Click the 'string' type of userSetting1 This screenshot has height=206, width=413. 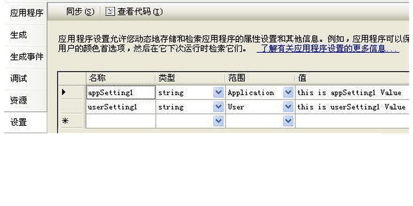tap(171, 107)
